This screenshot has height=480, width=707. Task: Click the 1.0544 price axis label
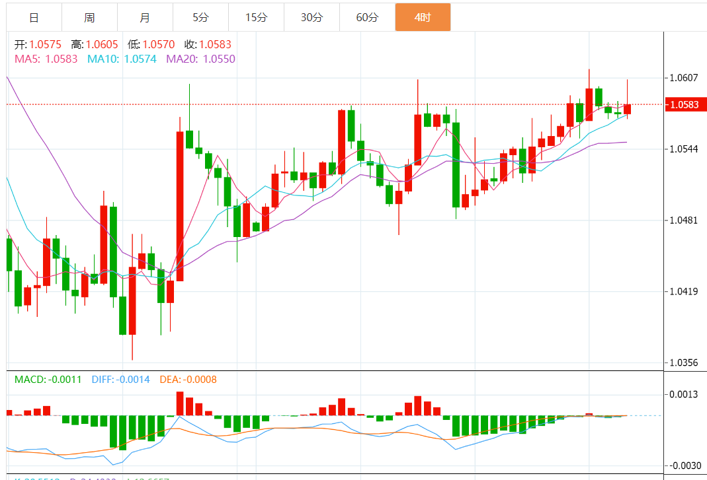click(684, 149)
